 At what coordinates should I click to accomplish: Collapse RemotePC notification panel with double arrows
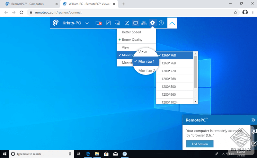tap(253, 120)
